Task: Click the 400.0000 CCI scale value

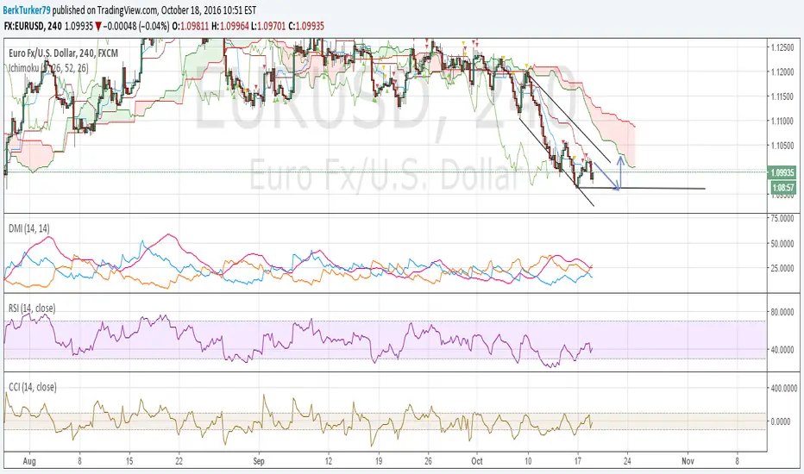Action: point(783,389)
